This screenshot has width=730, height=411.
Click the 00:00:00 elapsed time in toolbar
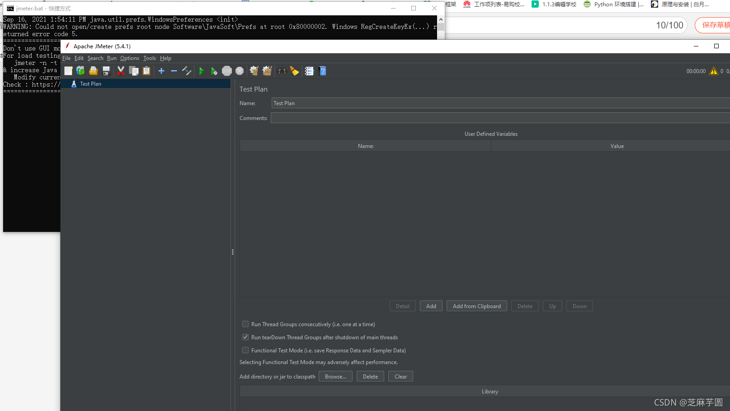[696, 71]
